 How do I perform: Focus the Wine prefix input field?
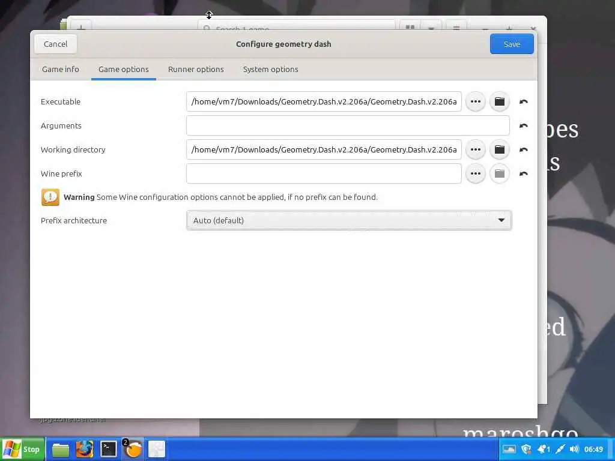click(324, 173)
